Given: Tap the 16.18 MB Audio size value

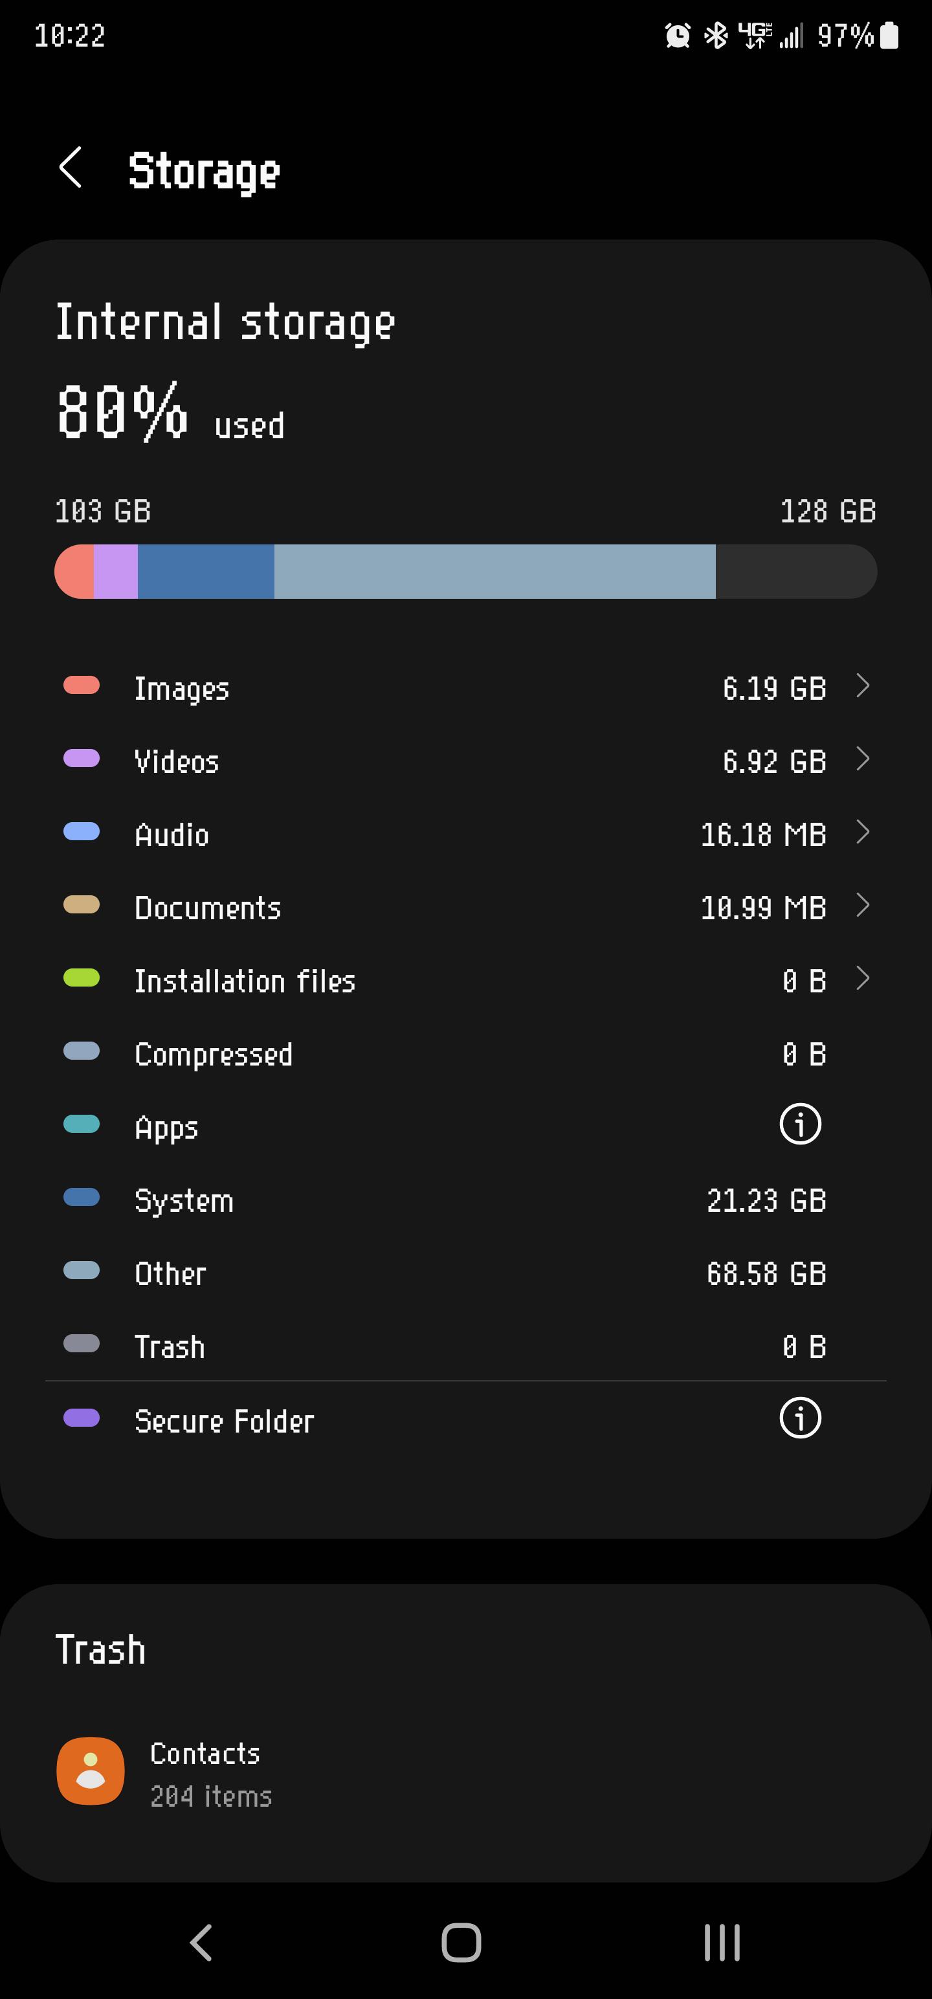Looking at the screenshot, I should pos(764,835).
